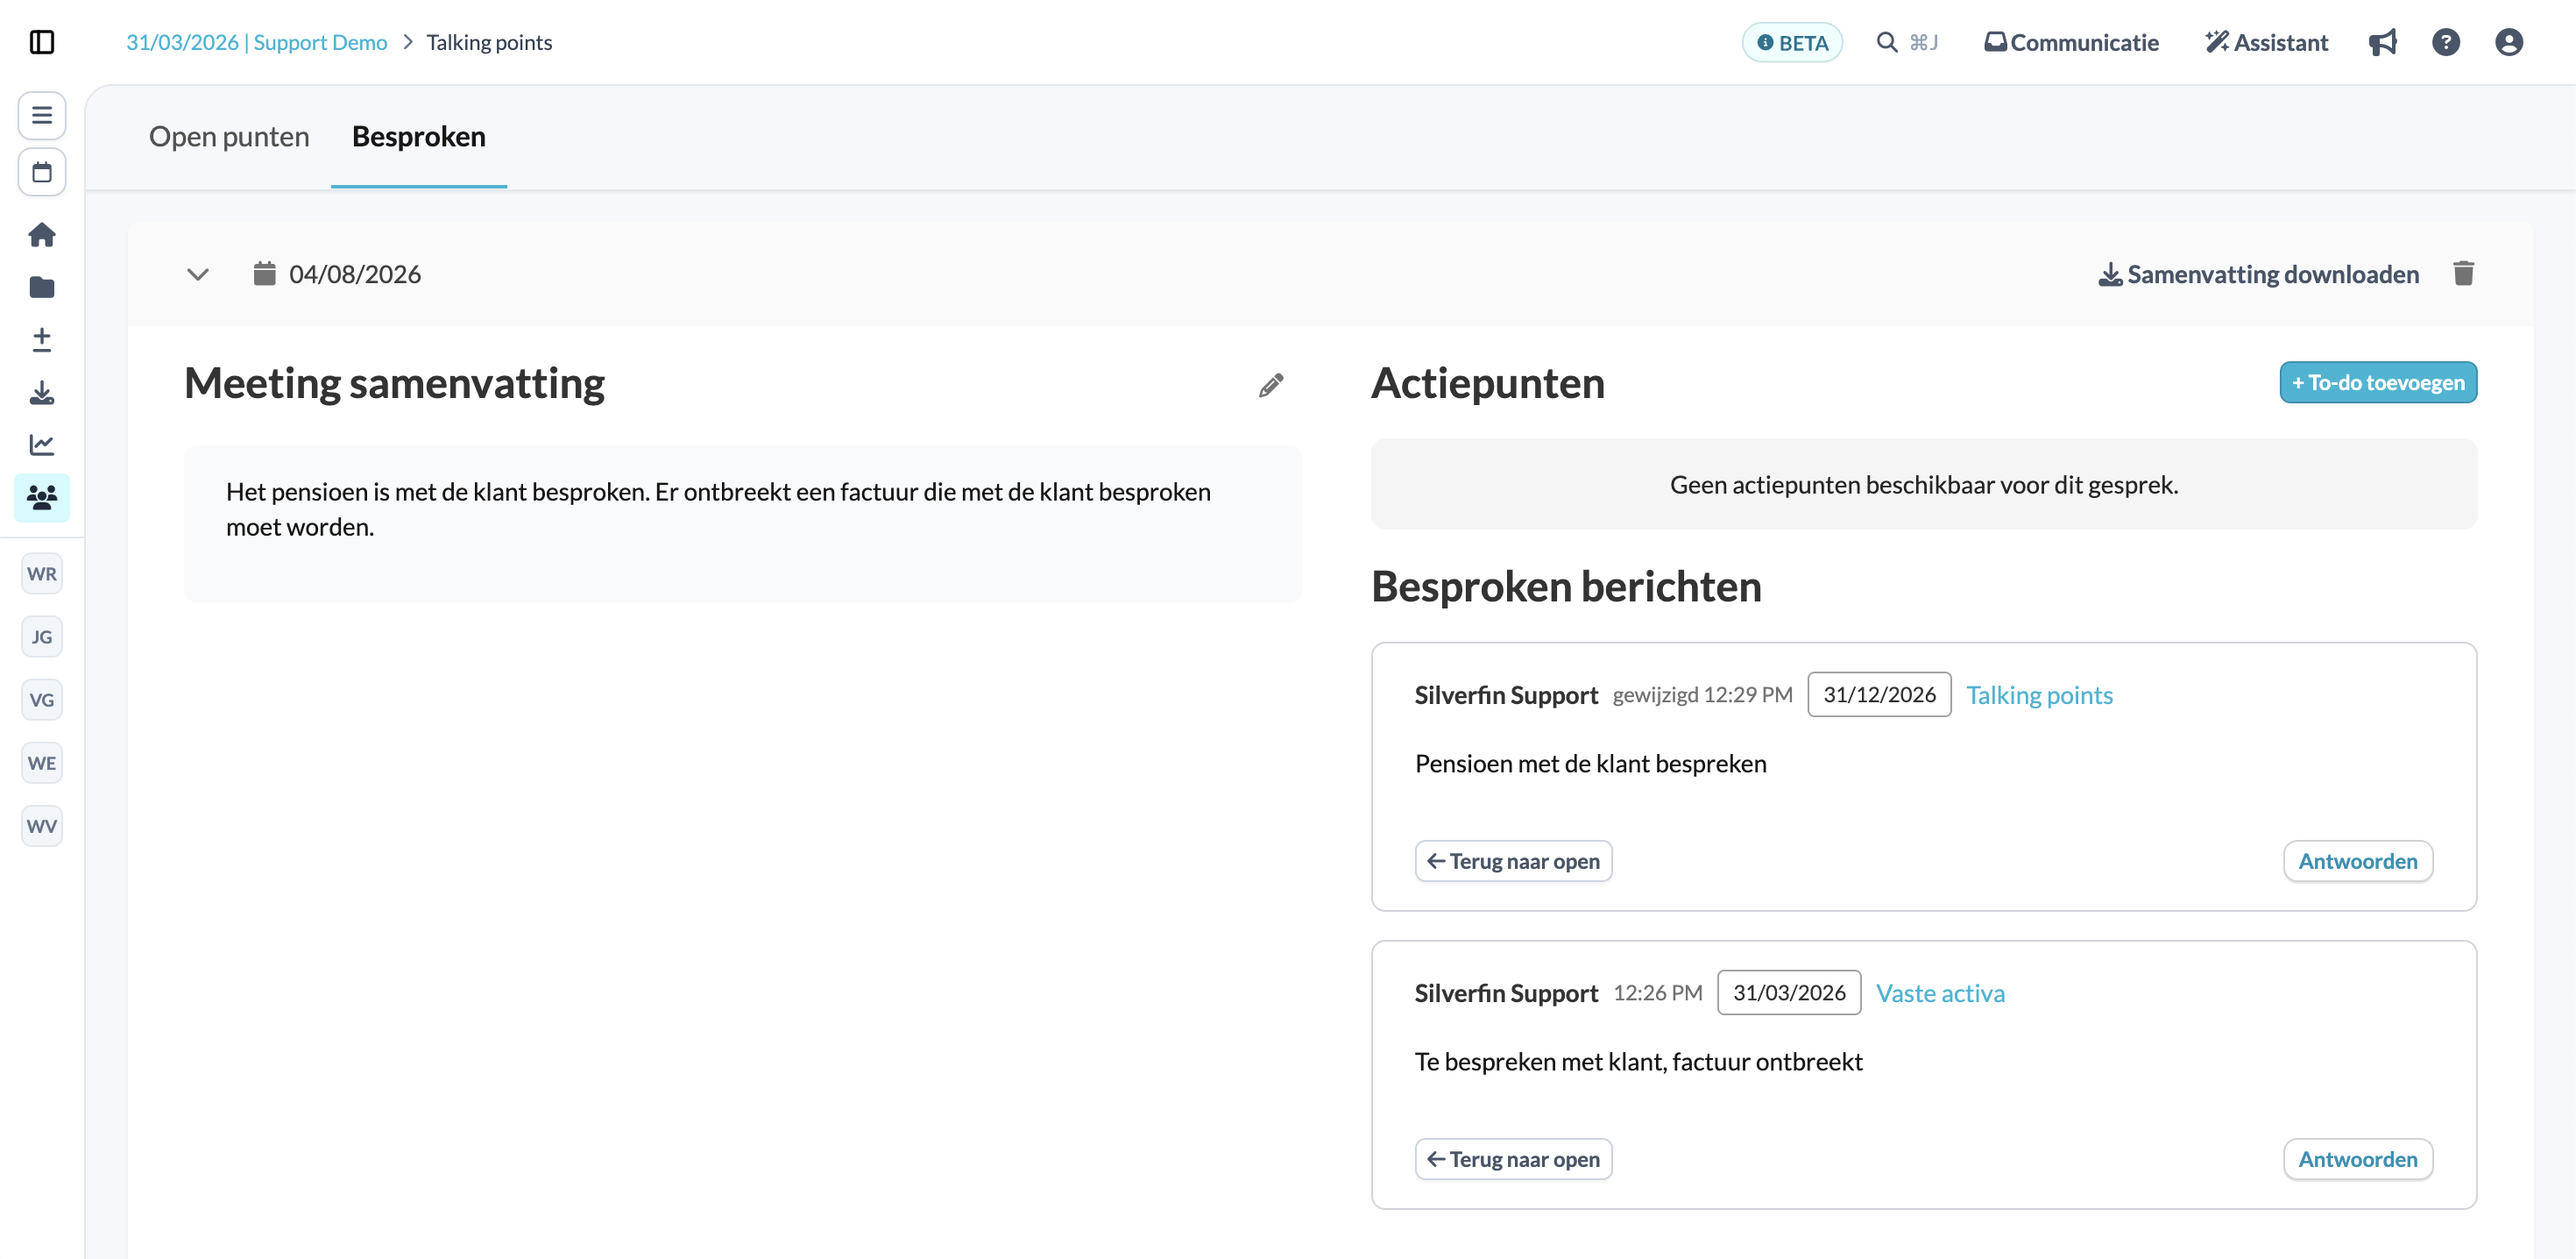Click the calendar icon beside 04/08/2026
Viewport: 2576px width, 1259px height.
[264, 274]
